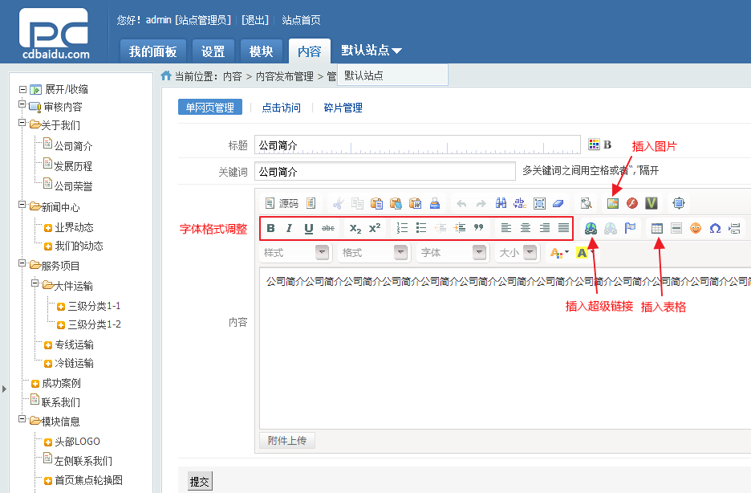This screenshot has height=493, width=751.
Task: Insert an image using the editor toolbar
Action: (x=612, y=204)
